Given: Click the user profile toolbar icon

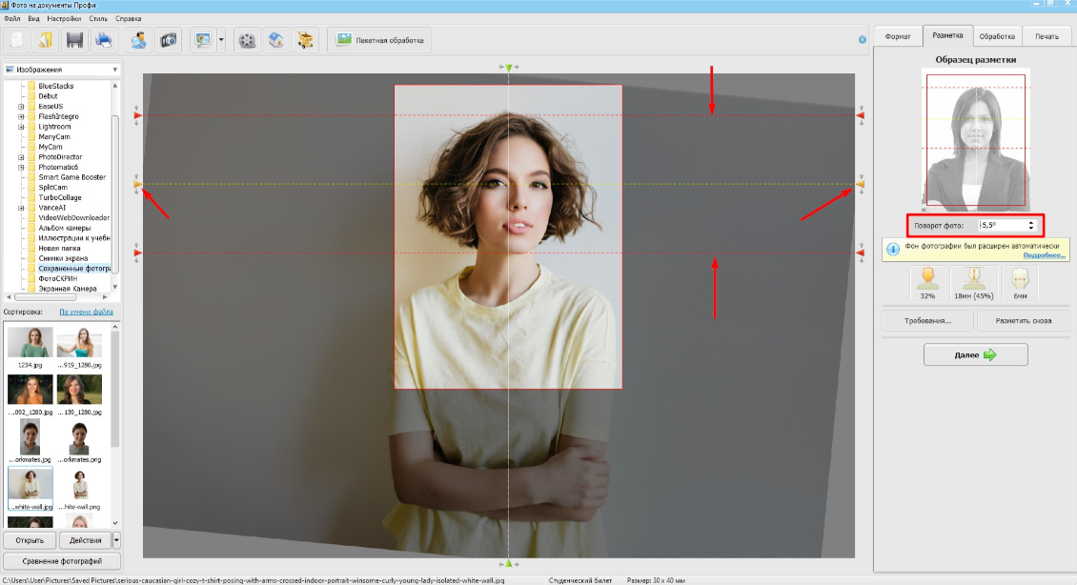Looking at the screenshot, I should pos(140,40).
